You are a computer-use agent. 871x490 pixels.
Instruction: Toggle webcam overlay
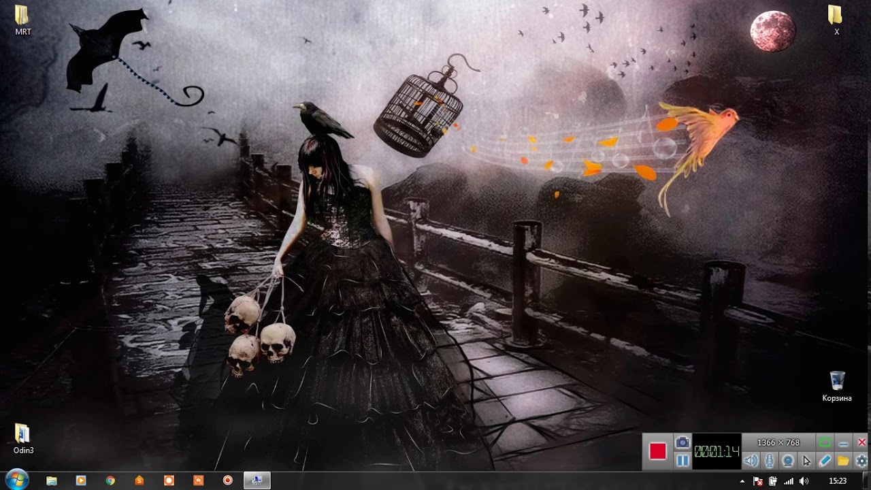pos(788,461)
